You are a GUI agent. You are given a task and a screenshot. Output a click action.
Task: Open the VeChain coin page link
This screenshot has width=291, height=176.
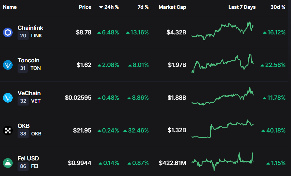click(29, 93)
